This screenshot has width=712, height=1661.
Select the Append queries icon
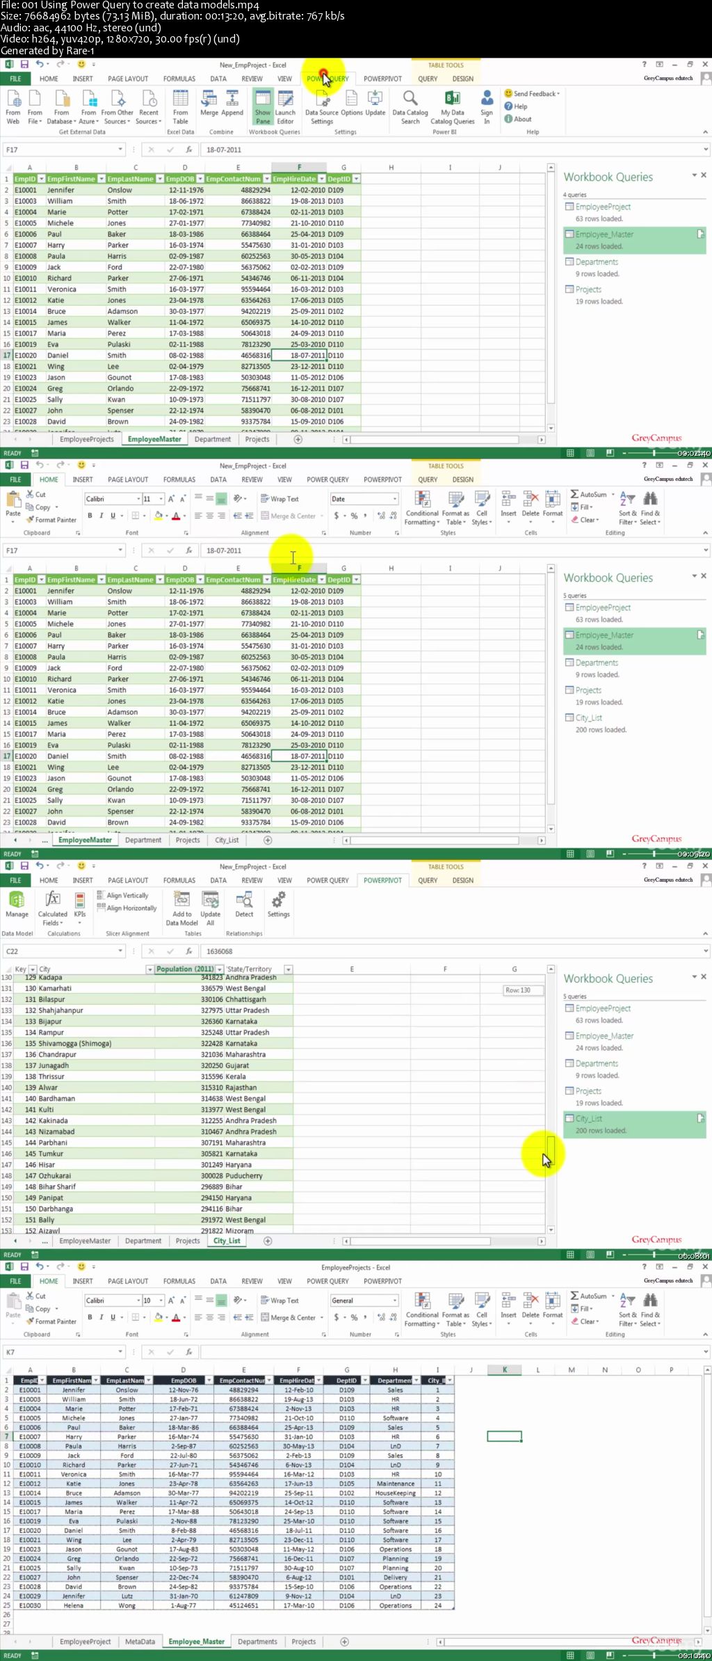coord(232,103)
